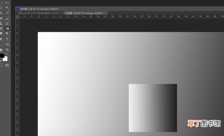Select the Eraser tool
Screen dimensions: 224x136
(x=1, y=28)
